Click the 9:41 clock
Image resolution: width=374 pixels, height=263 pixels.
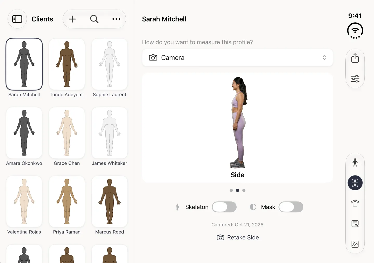click(355, 16)
